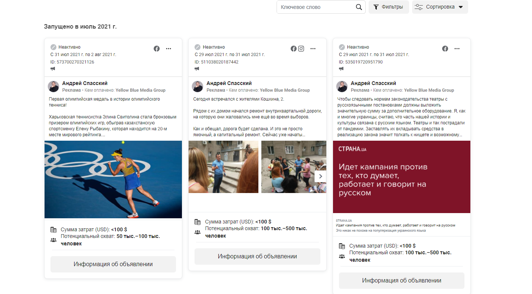Open the tennis player Olympic photo
The height and width of the screenshot is (294, 532).
[113, 179]
